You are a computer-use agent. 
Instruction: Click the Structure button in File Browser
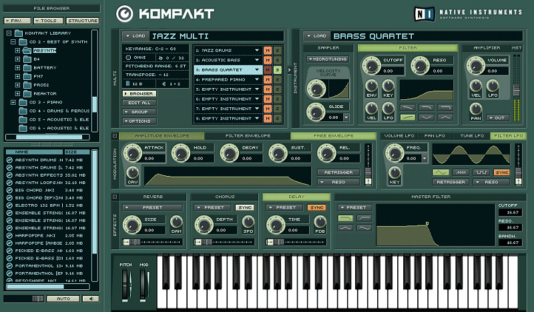83,21
